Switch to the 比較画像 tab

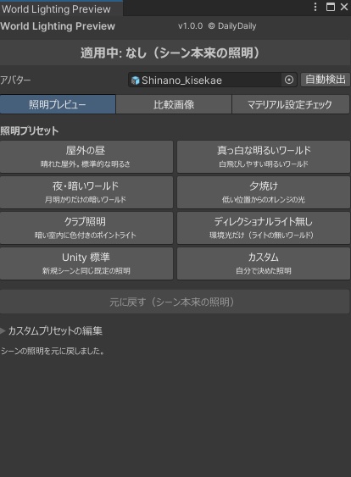click(174, 104)
